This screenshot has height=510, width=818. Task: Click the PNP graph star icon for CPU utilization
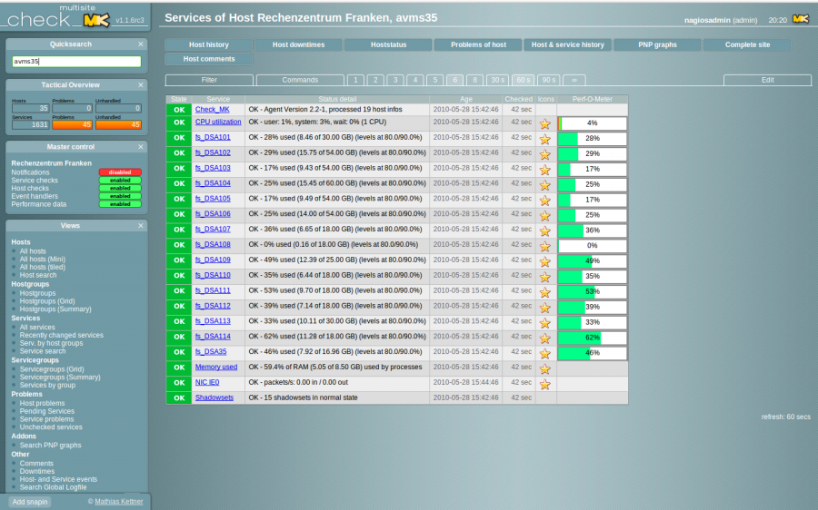(545, 123)
